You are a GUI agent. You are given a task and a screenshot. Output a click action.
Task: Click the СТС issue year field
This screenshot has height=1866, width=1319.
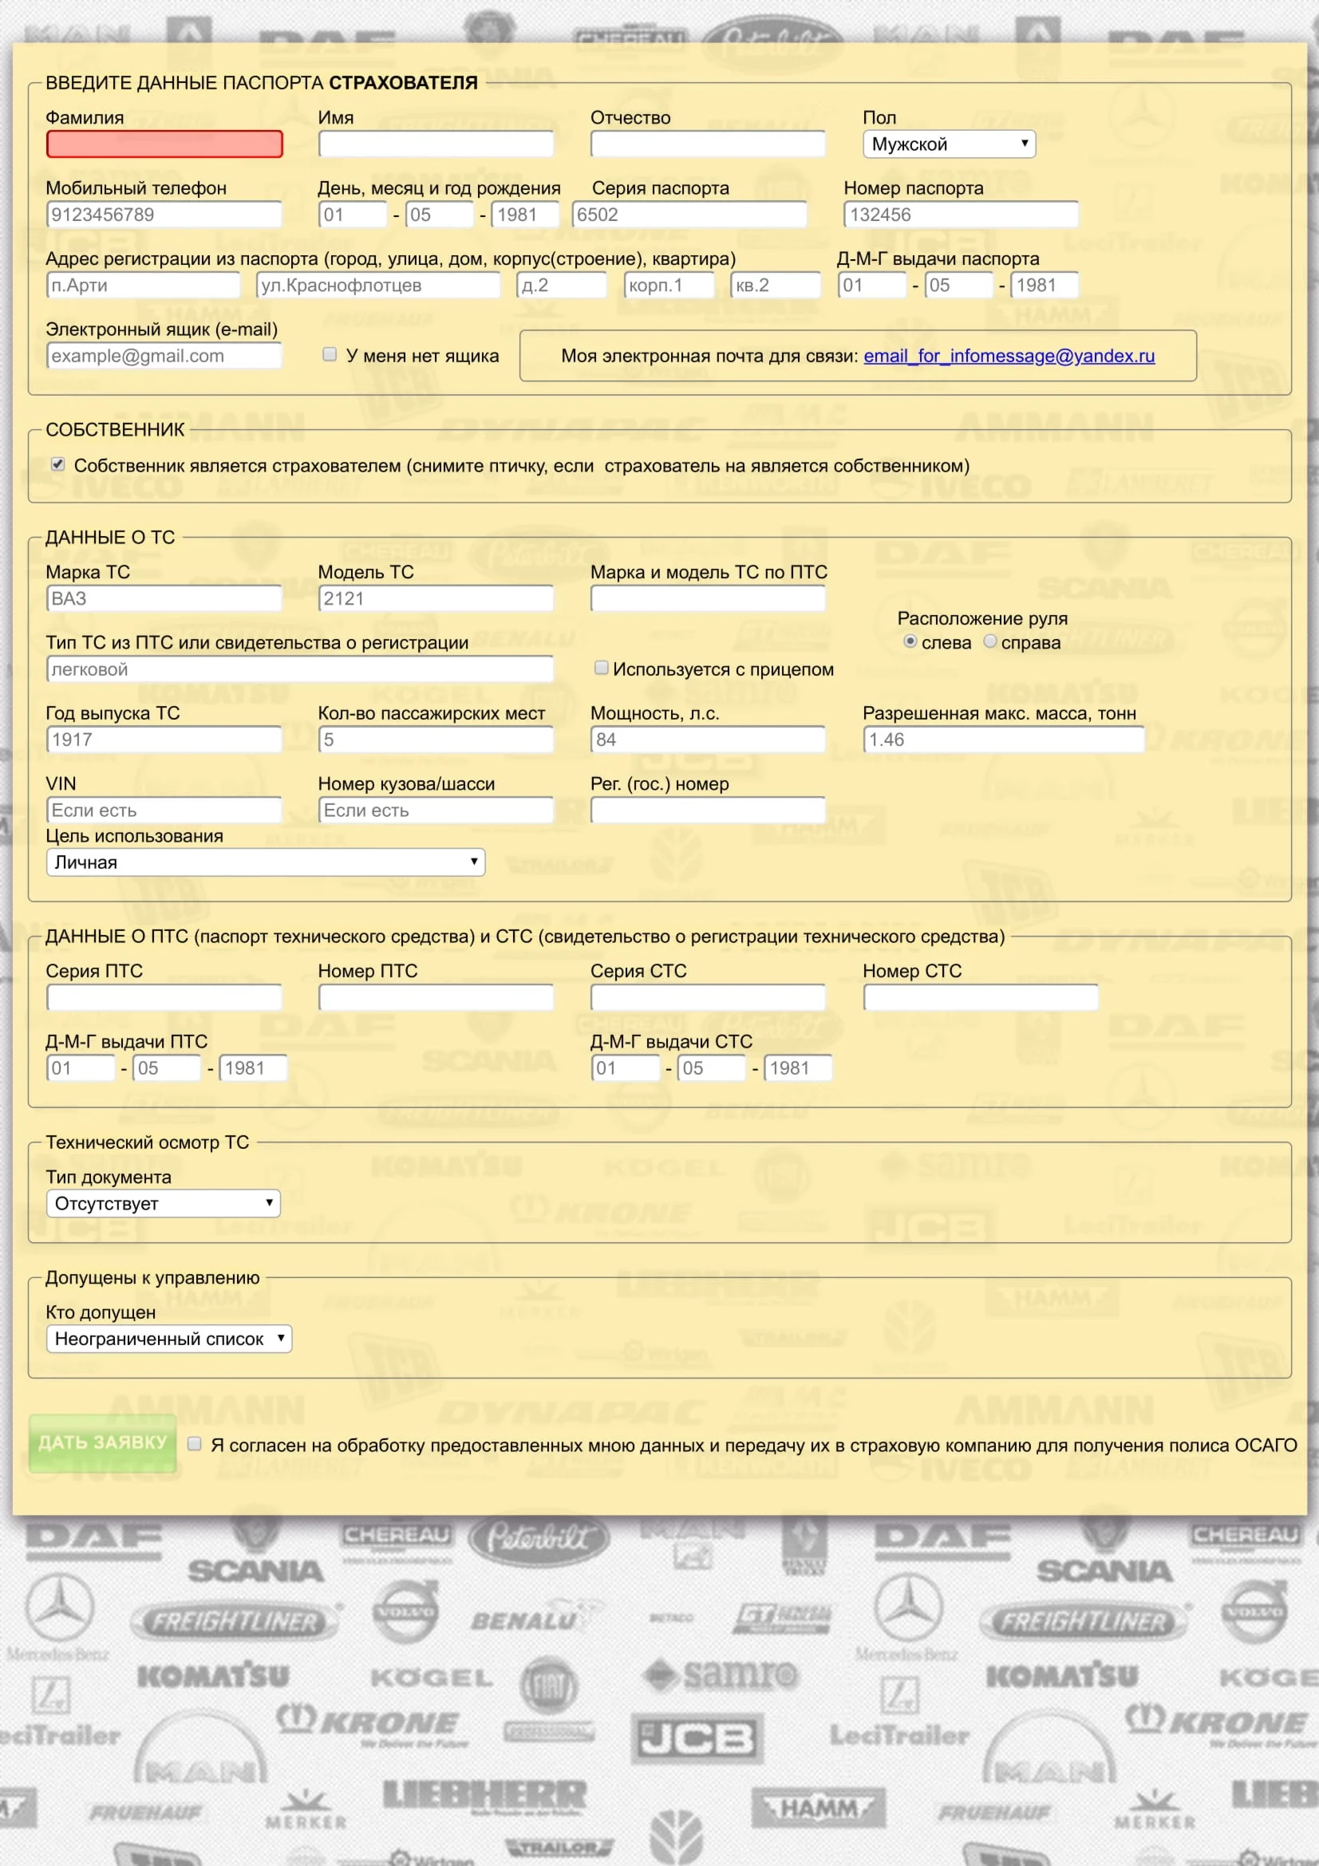[798, 1068]
